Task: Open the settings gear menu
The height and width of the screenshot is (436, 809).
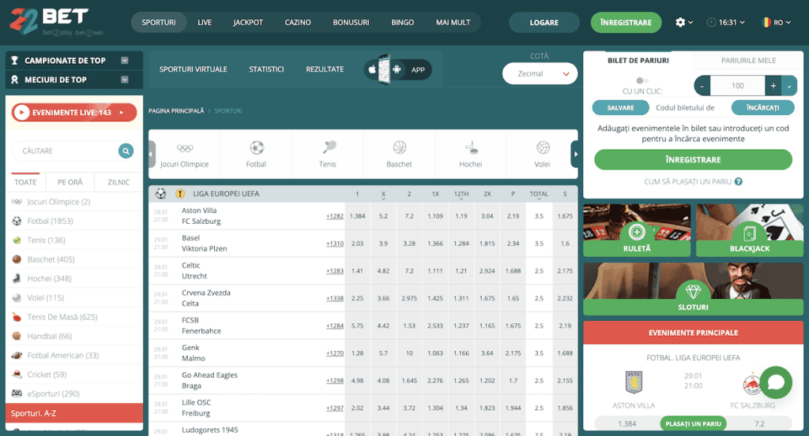Action: [683, 22]
